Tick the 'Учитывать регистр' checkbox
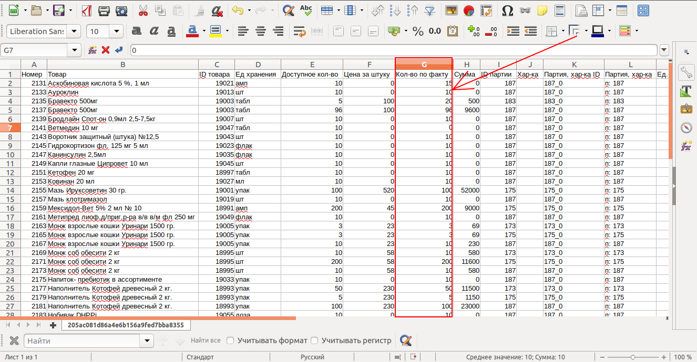The width and height of the screenshot is (697, 362). point(315,340)
